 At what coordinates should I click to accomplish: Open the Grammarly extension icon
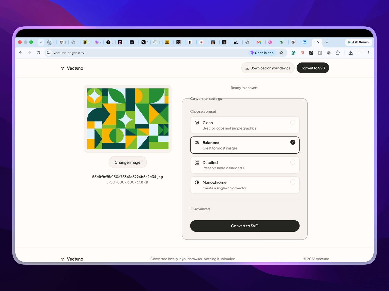[294, 53]
